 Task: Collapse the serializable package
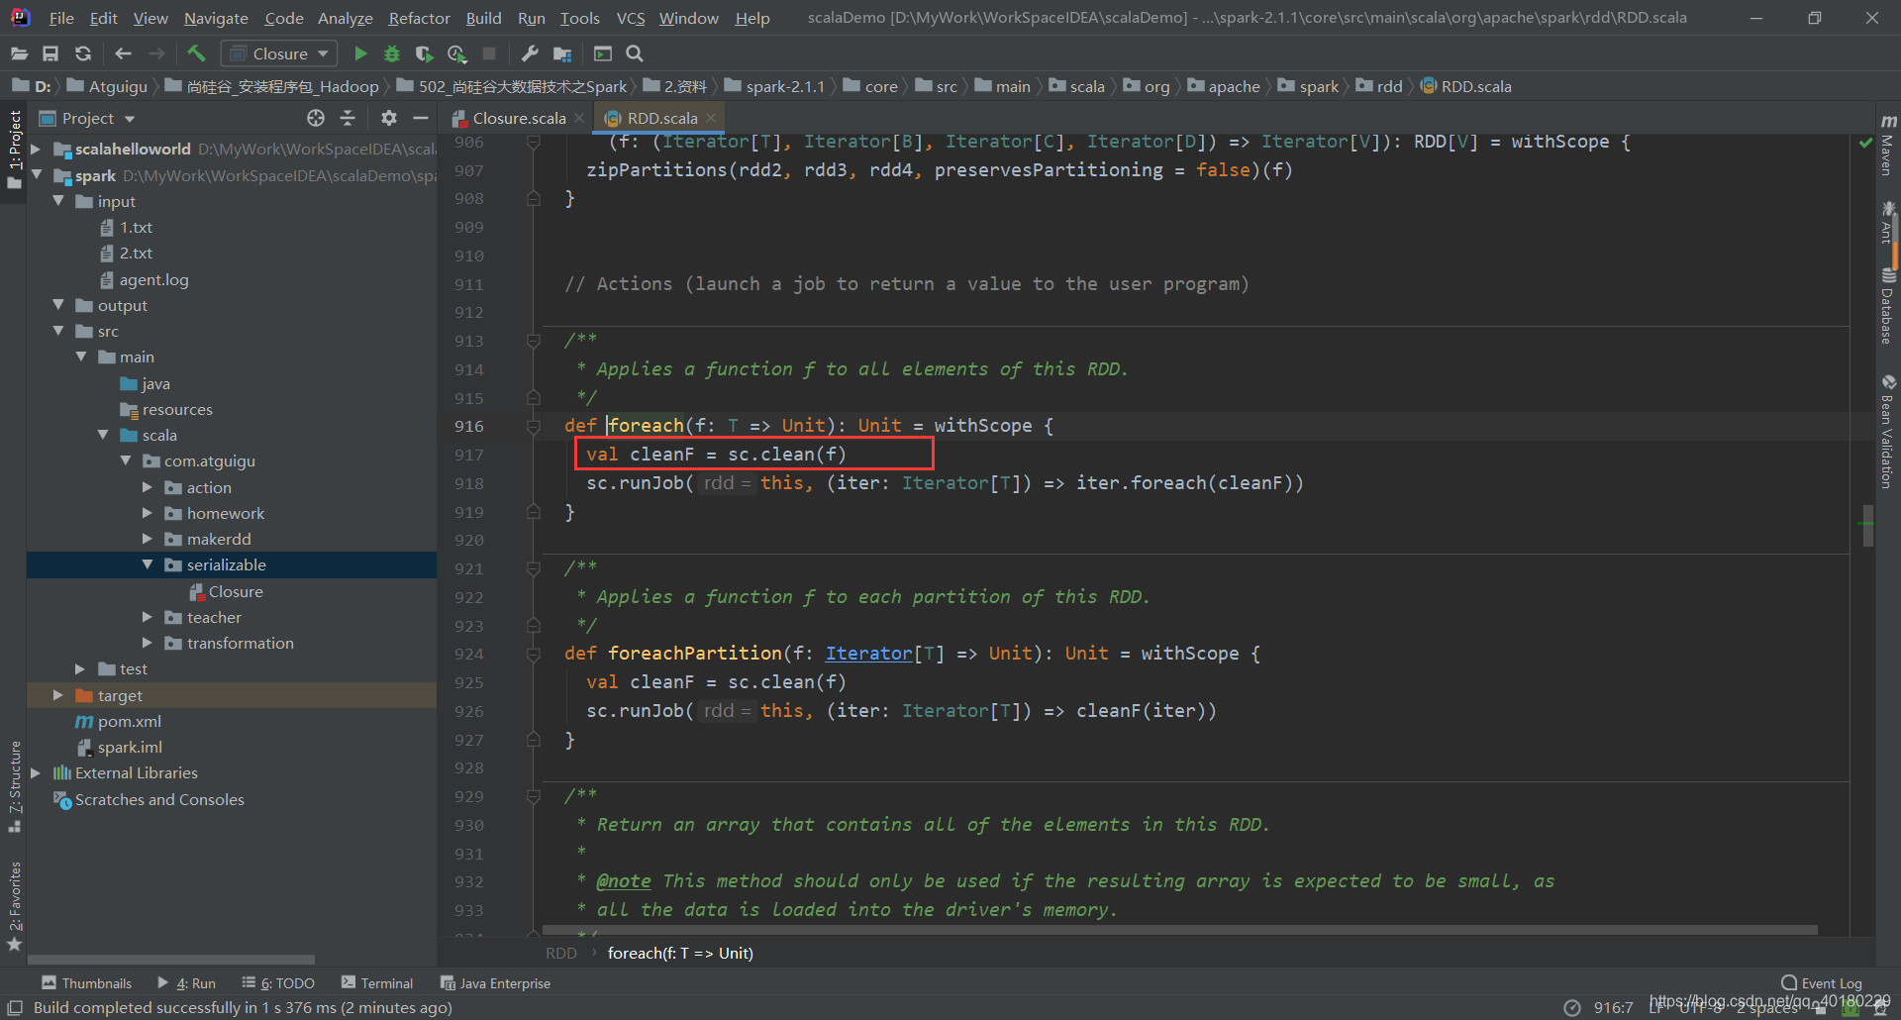tap(148, 564)
